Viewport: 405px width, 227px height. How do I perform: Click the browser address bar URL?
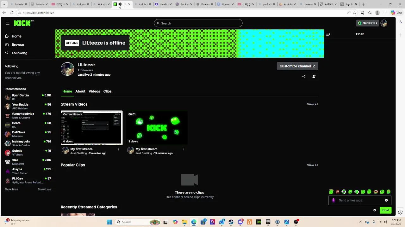38,13
